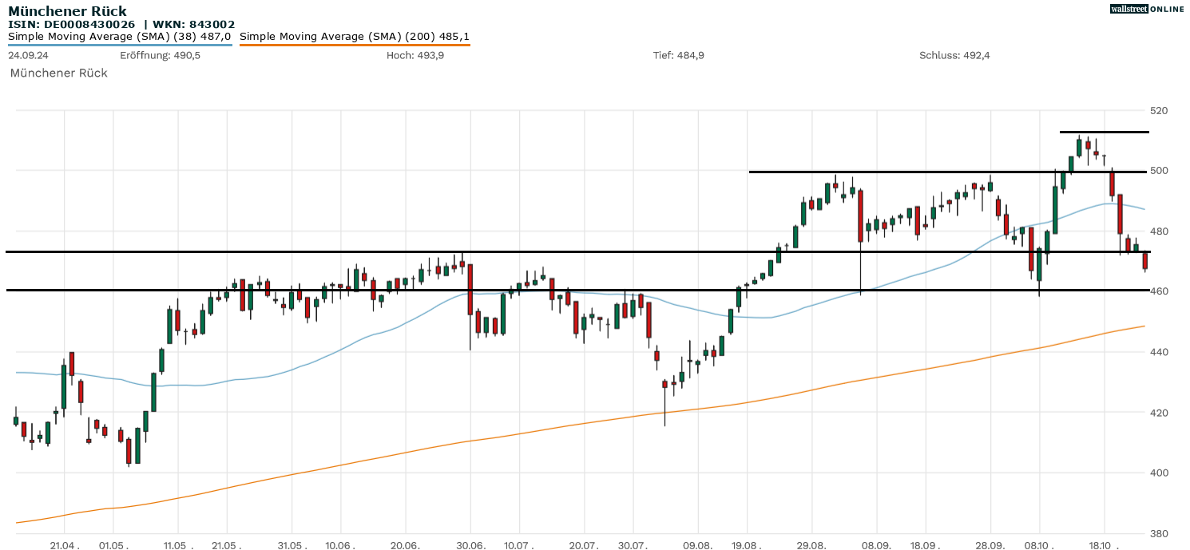Click the orange SMA 200 legend line
Viewport: 1190px width, 550px height.
pos(355,45)
